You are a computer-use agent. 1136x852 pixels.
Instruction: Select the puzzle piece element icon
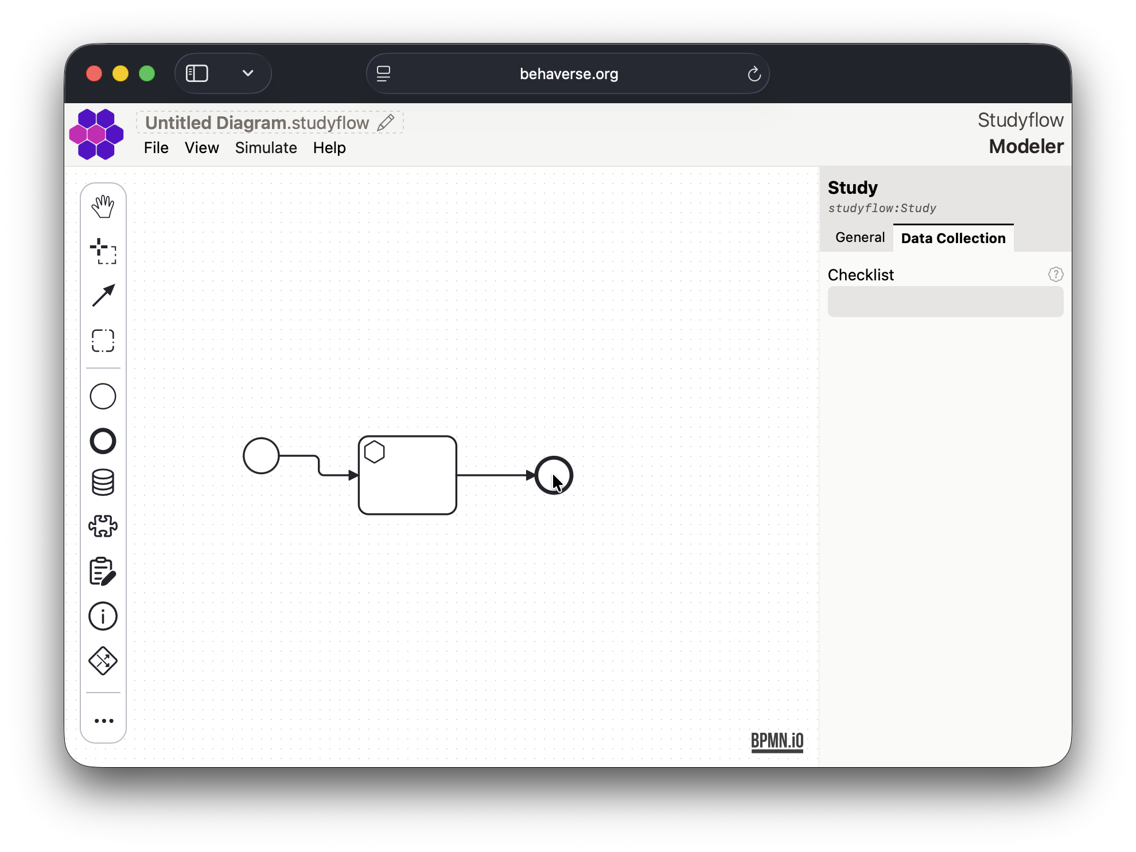tap(103, 526)
